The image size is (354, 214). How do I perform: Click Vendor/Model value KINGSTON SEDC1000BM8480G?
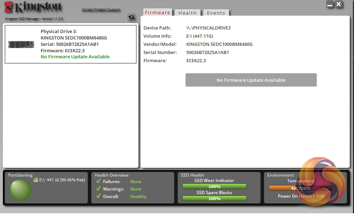[x=219, y=44]
